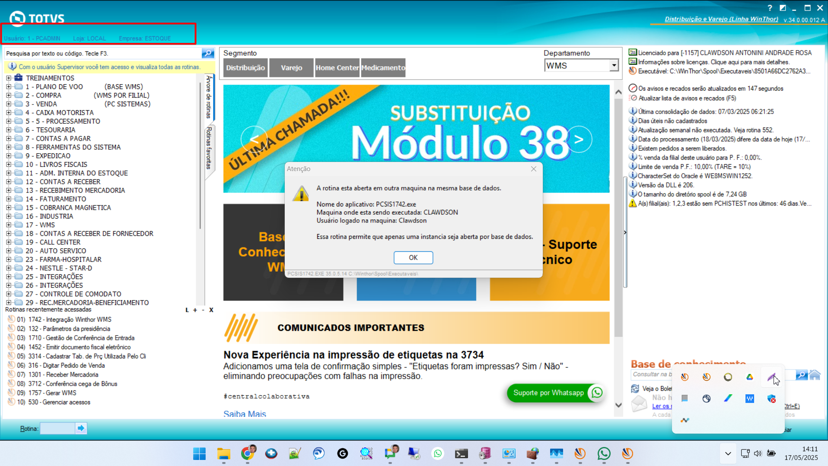Click the Módulo 38 banner image
The width and height of the screenshot is (828, 466).
point(416,139)
